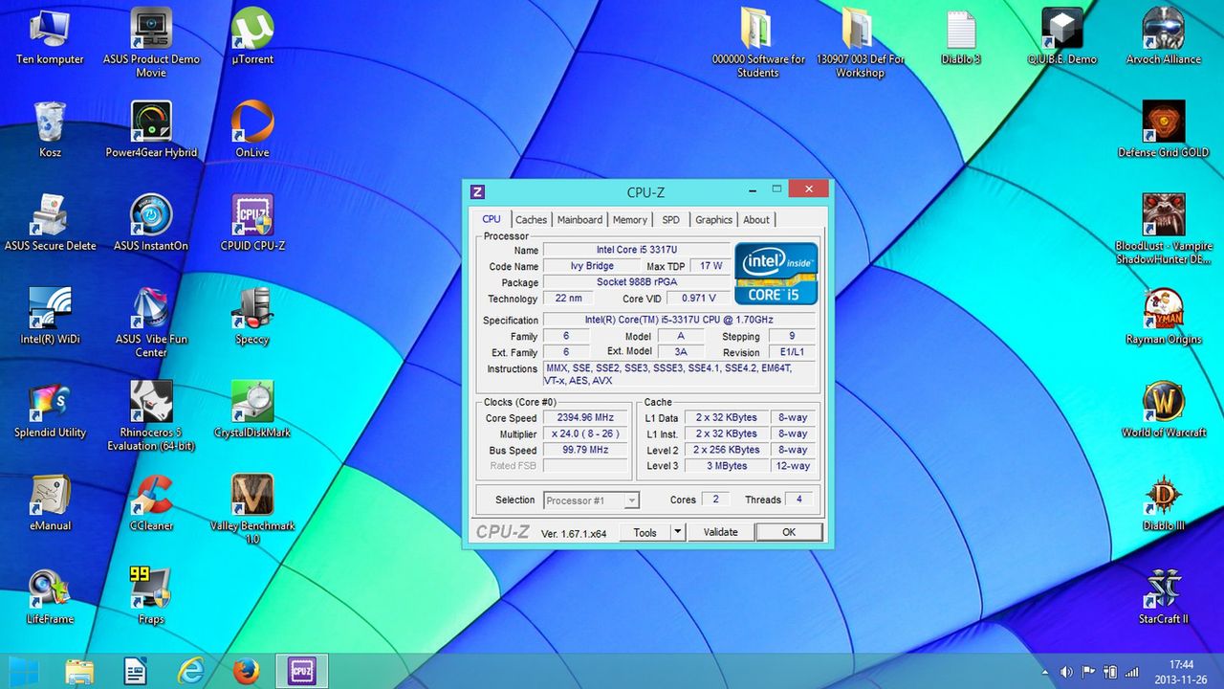Screen dimensions: 1224x689
Task: Open Valley Benchmark 1.0 shortcut
Action: coord(252,509)
